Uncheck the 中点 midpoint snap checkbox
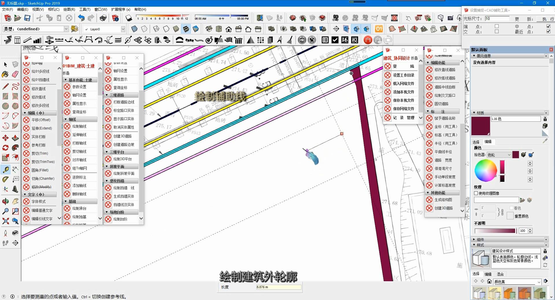This screenshot has height=300, width=555. tap(548, 26)
